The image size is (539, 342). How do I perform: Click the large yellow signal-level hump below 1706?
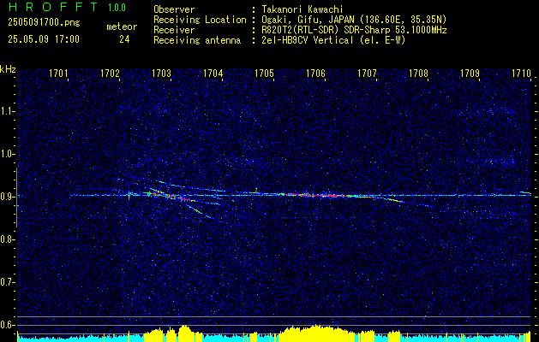click(314, 333)
